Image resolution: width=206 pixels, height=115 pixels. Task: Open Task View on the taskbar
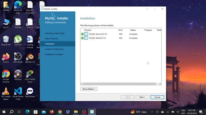click(x=19, y=112)
